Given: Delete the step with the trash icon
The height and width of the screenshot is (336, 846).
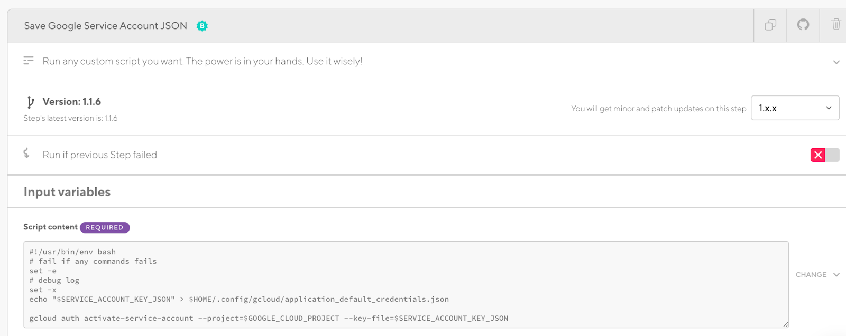Looking at the screenshot, I should [x=836, y=24].
